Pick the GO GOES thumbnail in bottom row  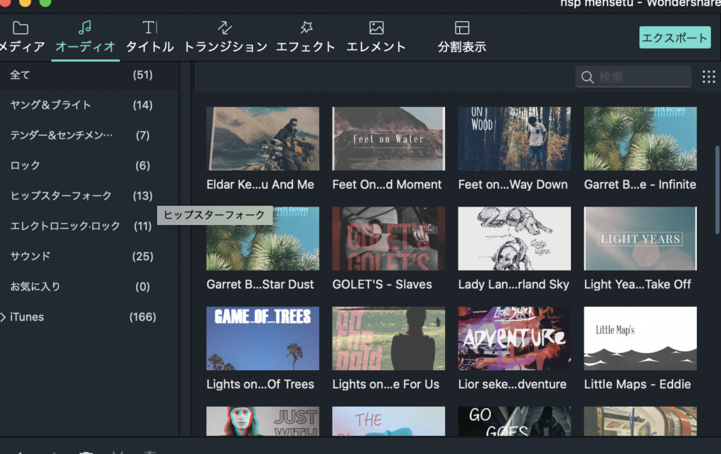pyautogui.click(x=515, y=421)
